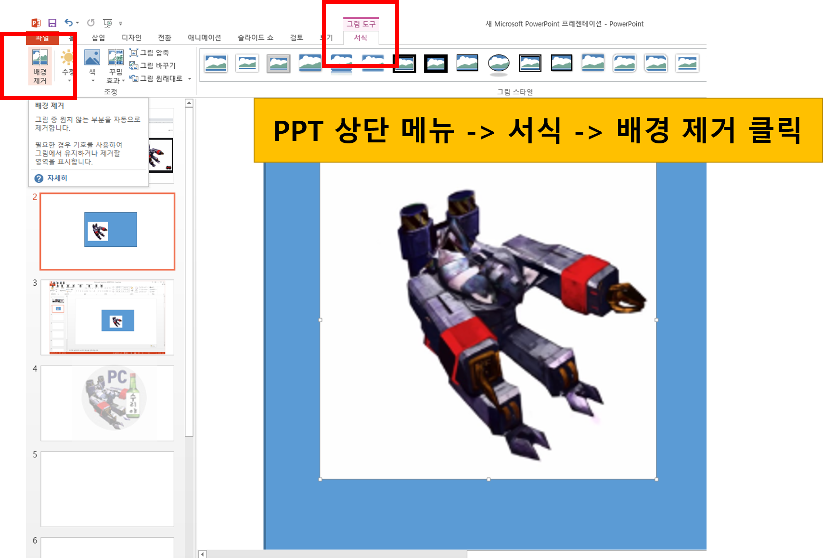The width and height of the screenshot is (823, 558).
Task: Apply the compound black double-line frame style
Action: point(530,63)
